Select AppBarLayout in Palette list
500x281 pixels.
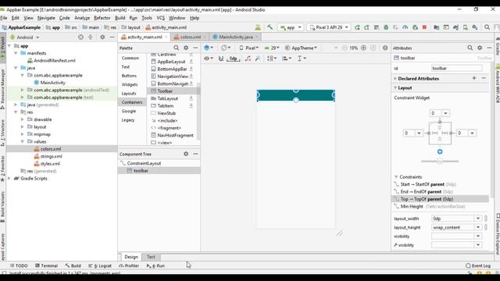[x=171, y=62]
